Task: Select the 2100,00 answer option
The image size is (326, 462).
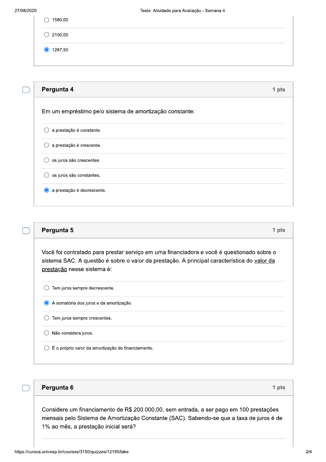Action: 47,35
